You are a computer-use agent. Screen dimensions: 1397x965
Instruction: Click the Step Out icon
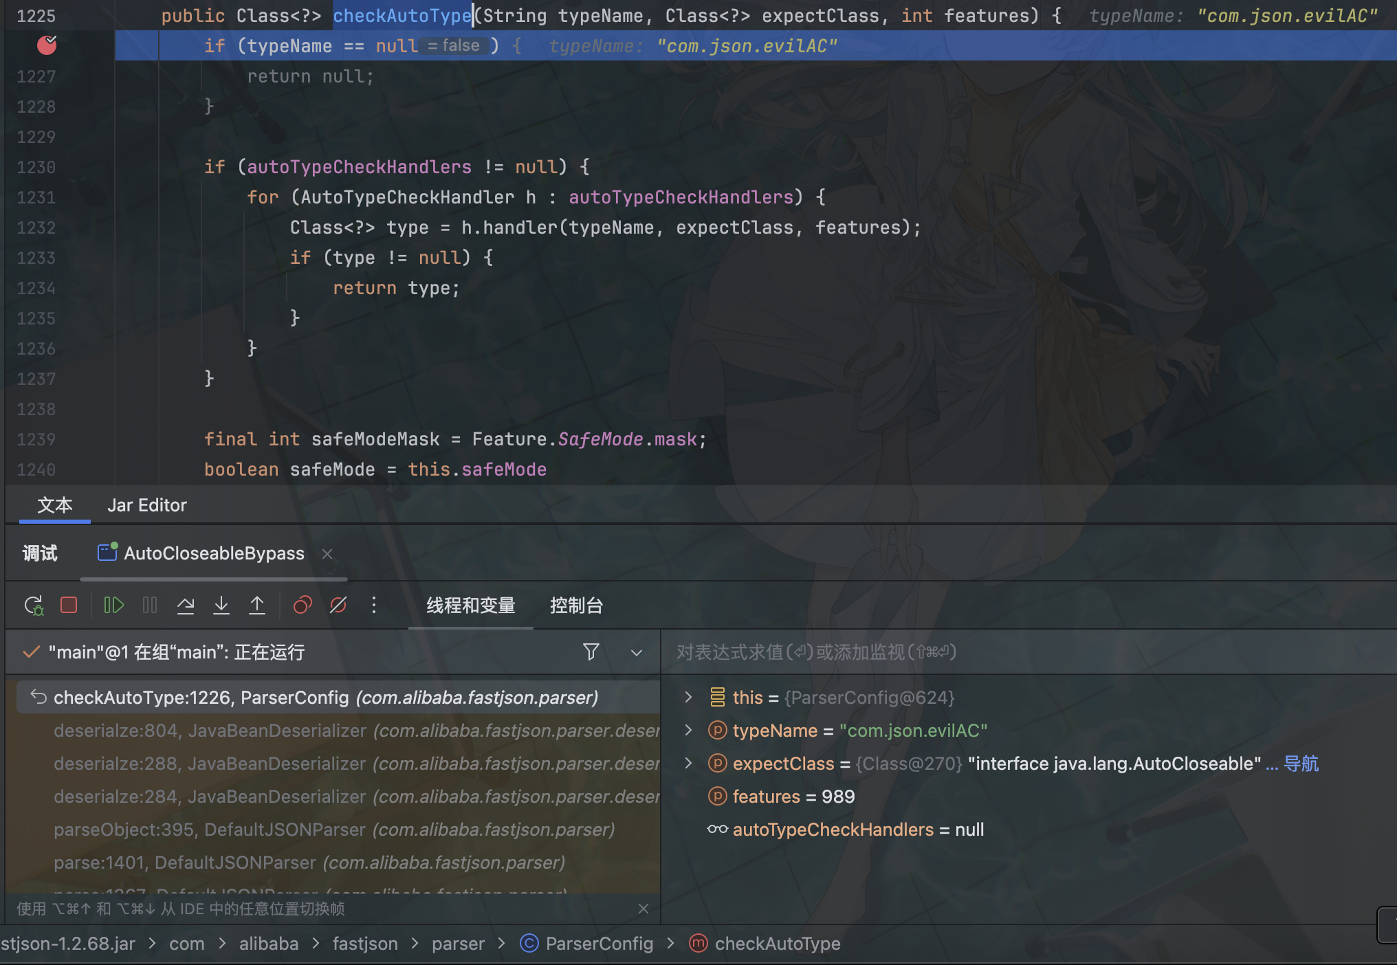[257, 606]
